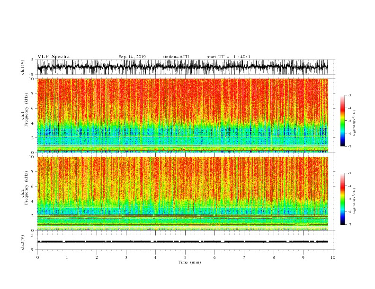
Task: Click the 'VLF Spectra' plot title
Action: (x=54, y=57)
